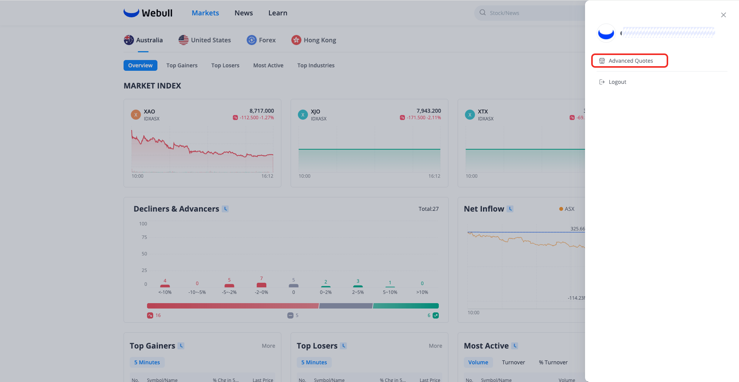Click red decliners segment of ratio bar

[233, 306]
